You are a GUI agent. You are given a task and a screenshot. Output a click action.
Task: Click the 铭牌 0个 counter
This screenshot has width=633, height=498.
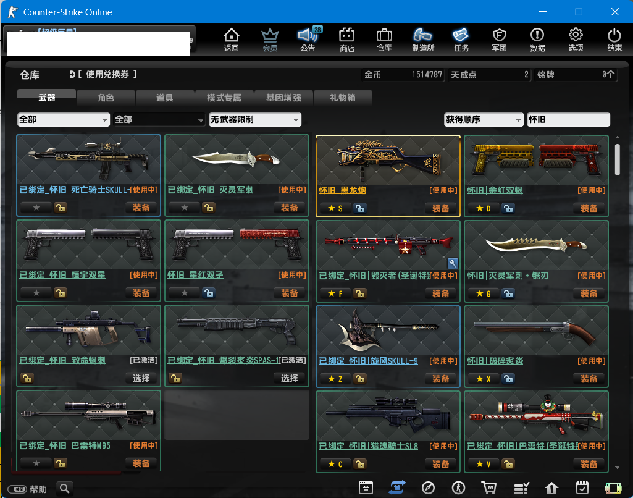(576, 75)
